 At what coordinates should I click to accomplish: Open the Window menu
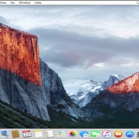coord(25,3)
